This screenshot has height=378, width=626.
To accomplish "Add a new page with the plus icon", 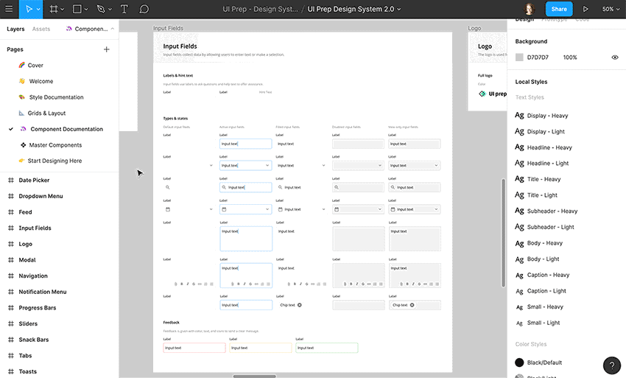I will [107, 49].
